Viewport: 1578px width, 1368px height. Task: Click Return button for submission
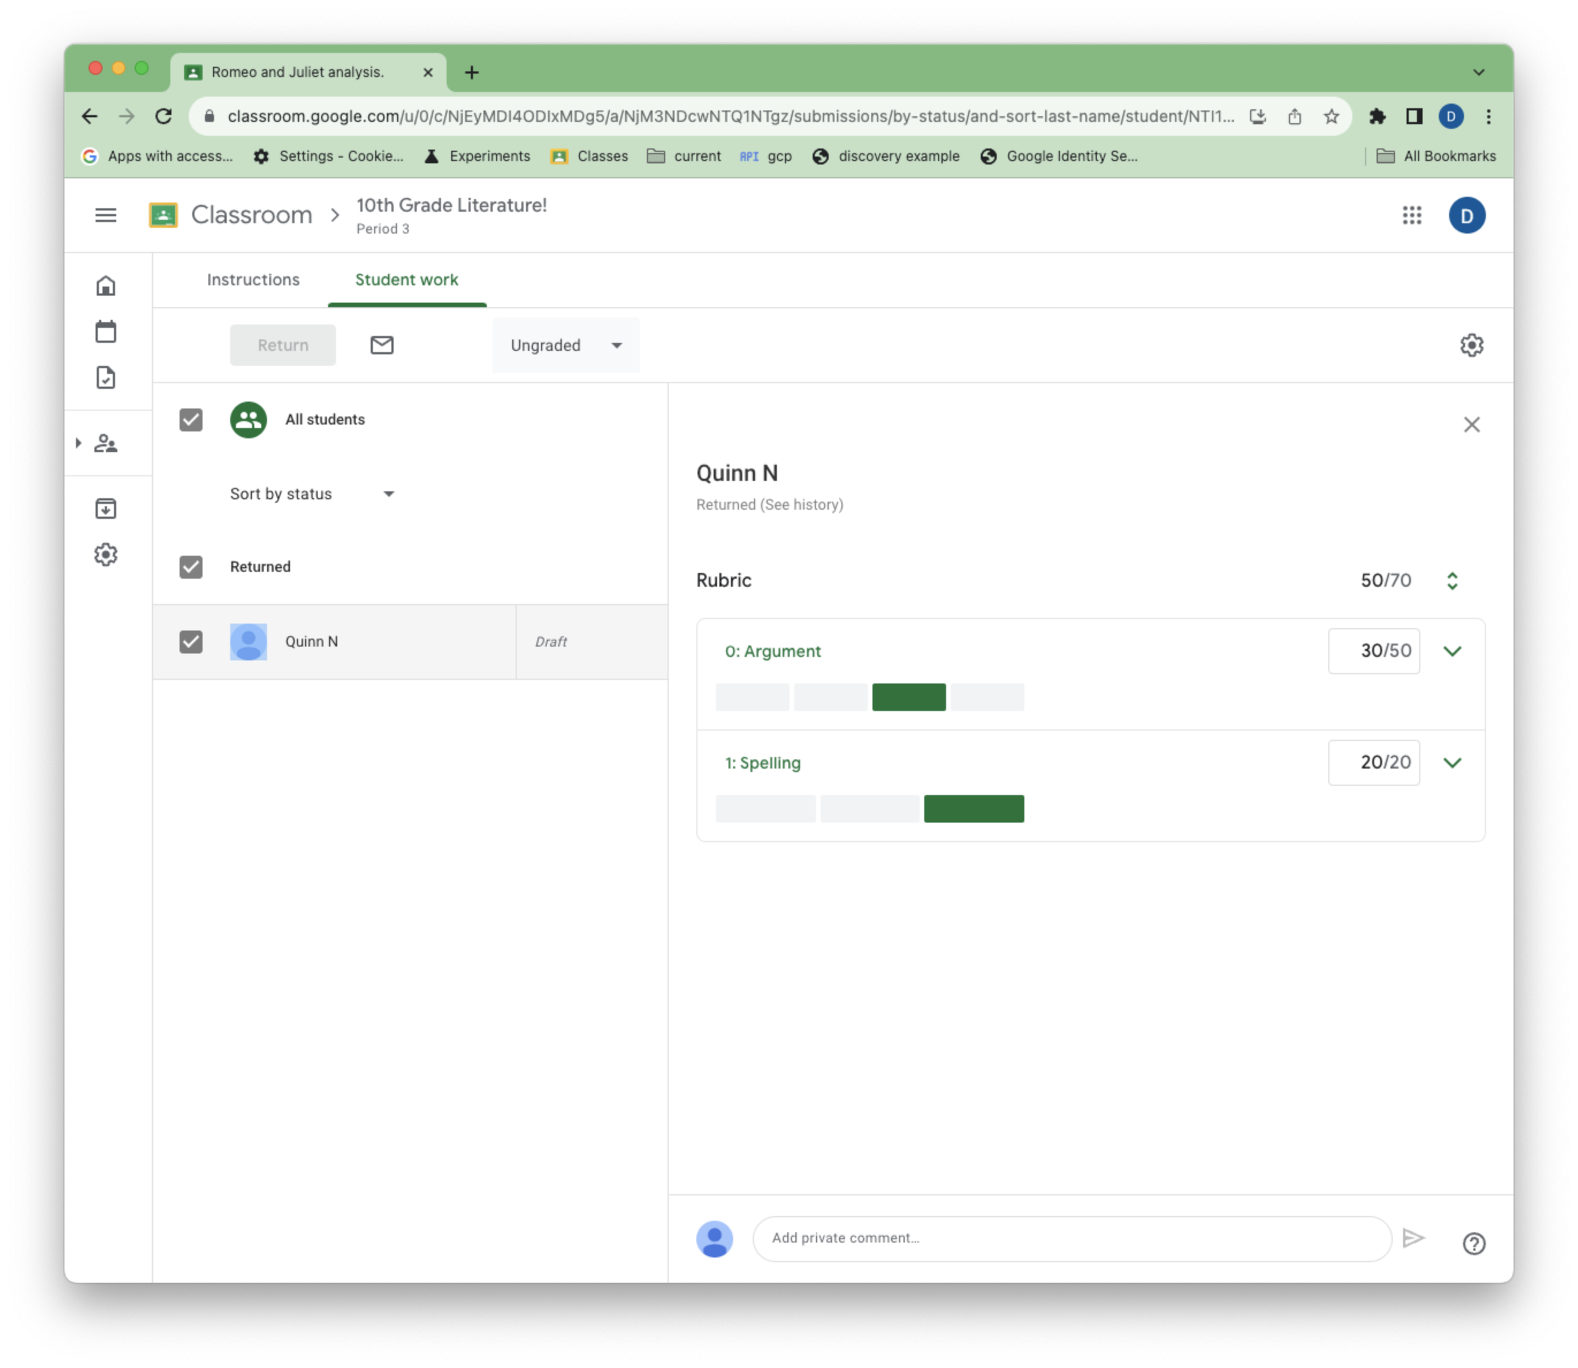coord(282,345)
